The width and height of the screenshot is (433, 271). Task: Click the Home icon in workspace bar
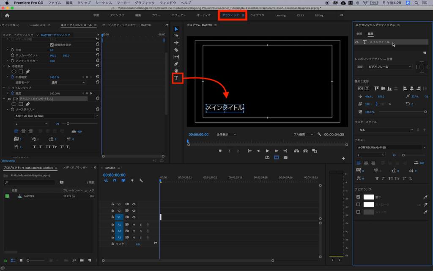pyautogui.click(x=7, y=15)
